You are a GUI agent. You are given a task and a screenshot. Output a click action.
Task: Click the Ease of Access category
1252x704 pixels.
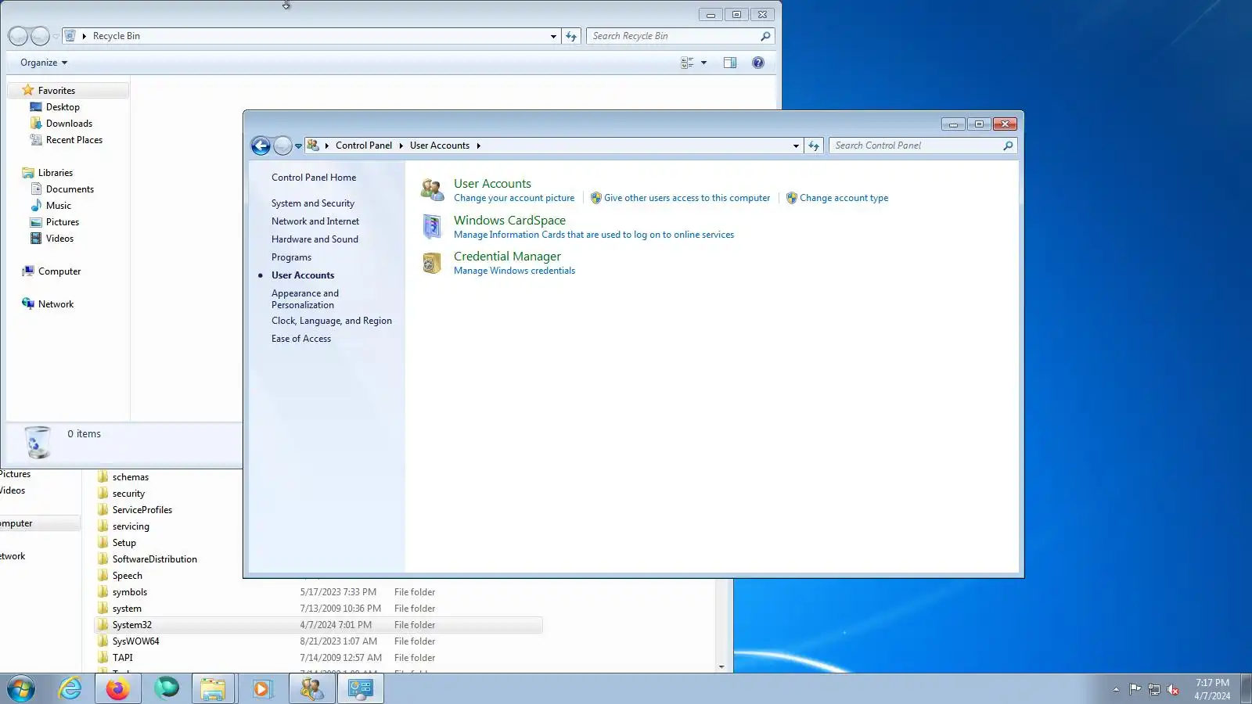click(x=301, y=339)
